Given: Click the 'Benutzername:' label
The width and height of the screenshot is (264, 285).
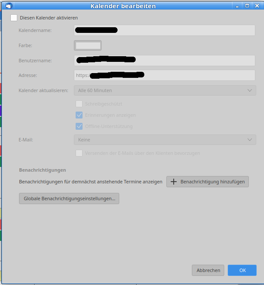Looking at the screenshot, I should point(35,61).
